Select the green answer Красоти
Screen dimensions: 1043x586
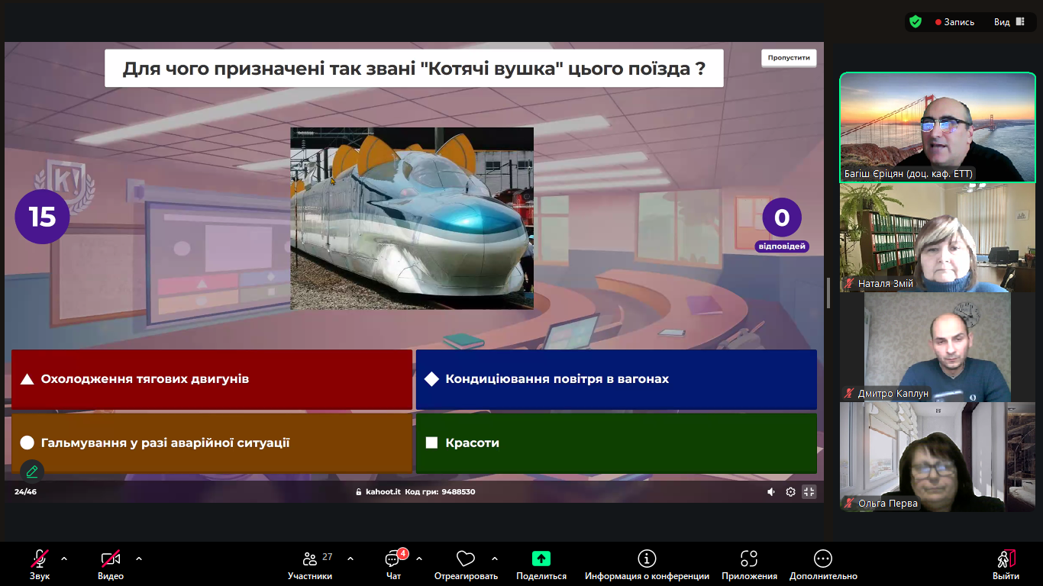tap(616, 443)
